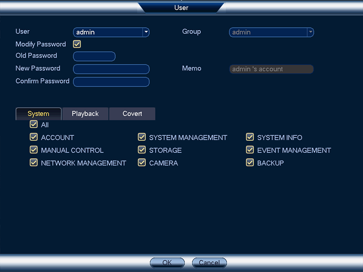Uncheck the BACKUP permission
This screenshot has height=272, width=363.
click(250, 163)
